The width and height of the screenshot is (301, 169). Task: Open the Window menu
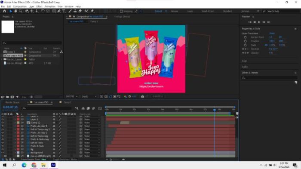[69, 6]
